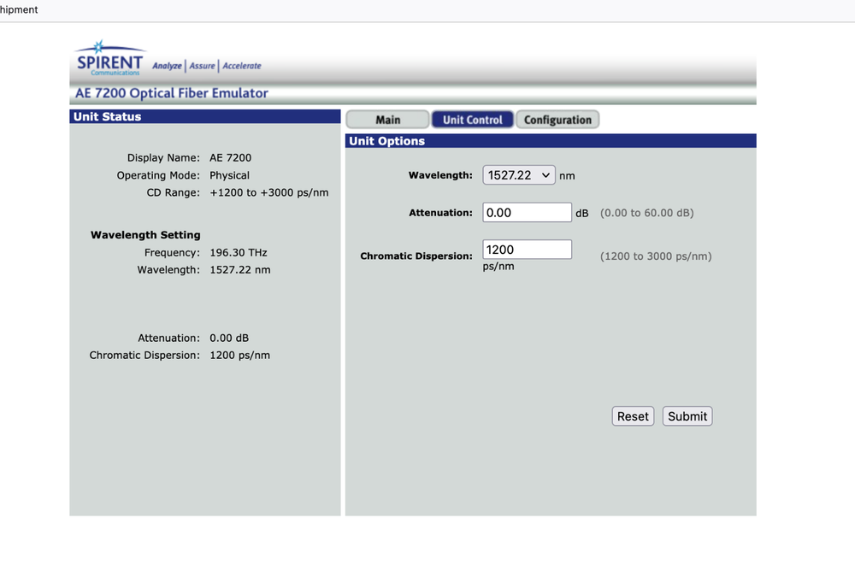Image resolution: width=855 pixels, height=571 pixels.
Task: Select the Unit Control tab
Action: (x=472, y=120)
